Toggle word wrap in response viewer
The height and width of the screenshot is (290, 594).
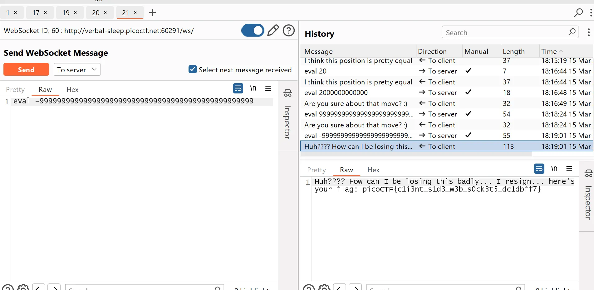[539, 169]
